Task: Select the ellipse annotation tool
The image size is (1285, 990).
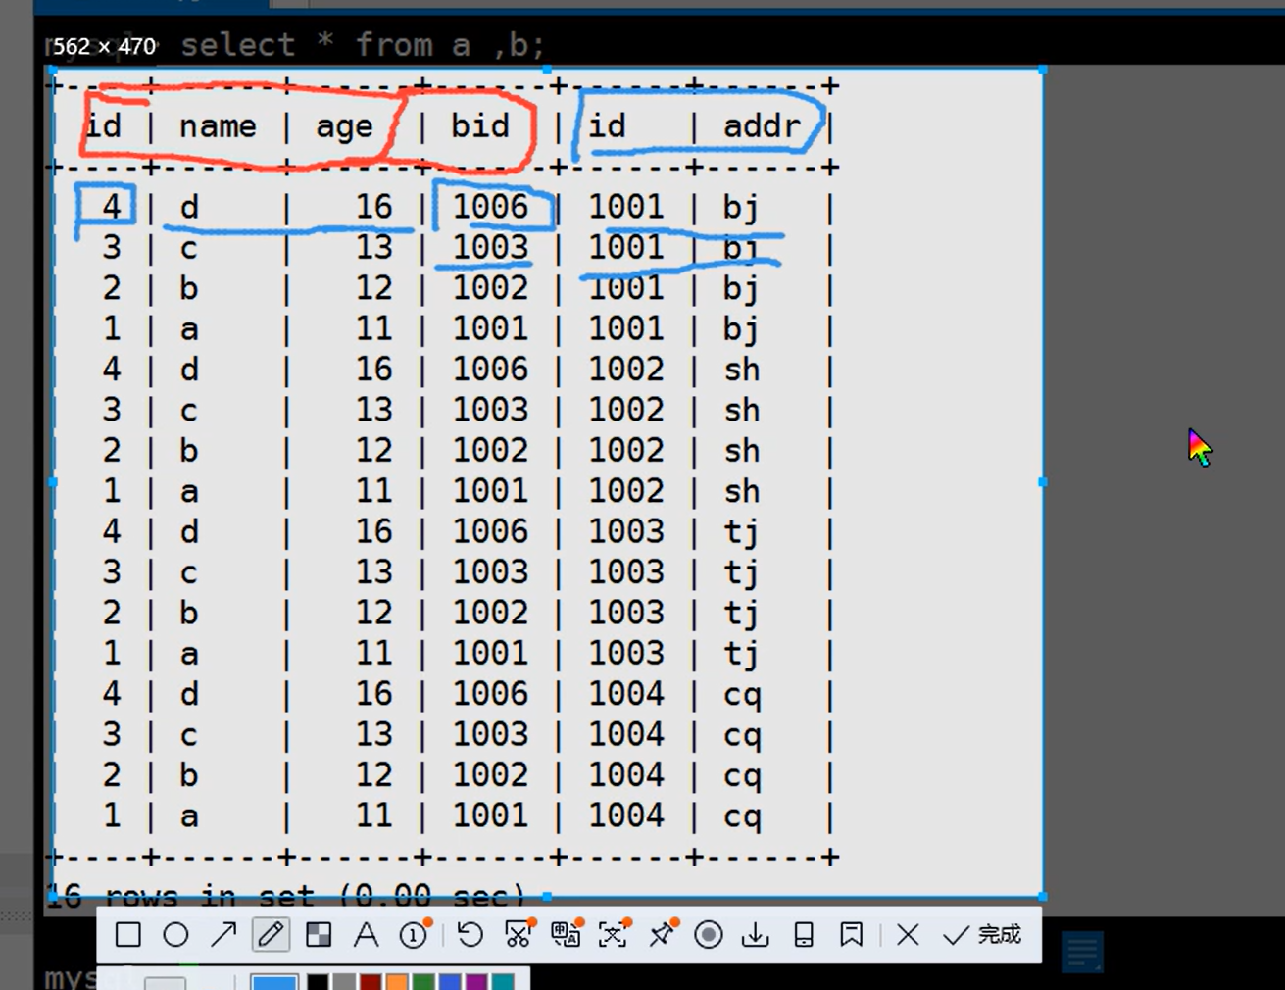Action: pyautogui.click(x=175, y=935)
